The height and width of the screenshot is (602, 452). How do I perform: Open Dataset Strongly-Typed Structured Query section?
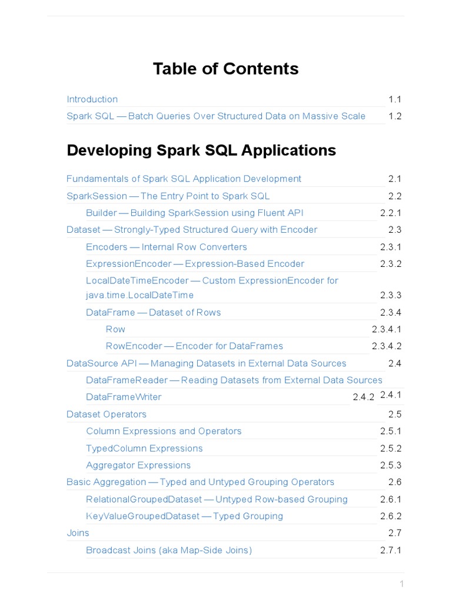click(191, 230)
